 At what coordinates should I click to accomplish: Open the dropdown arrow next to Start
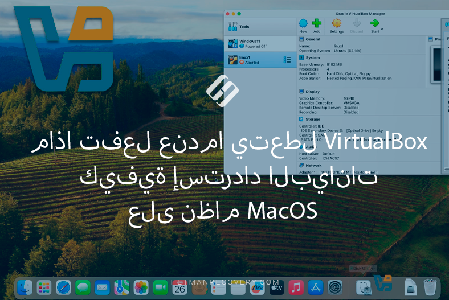(382, 29)
